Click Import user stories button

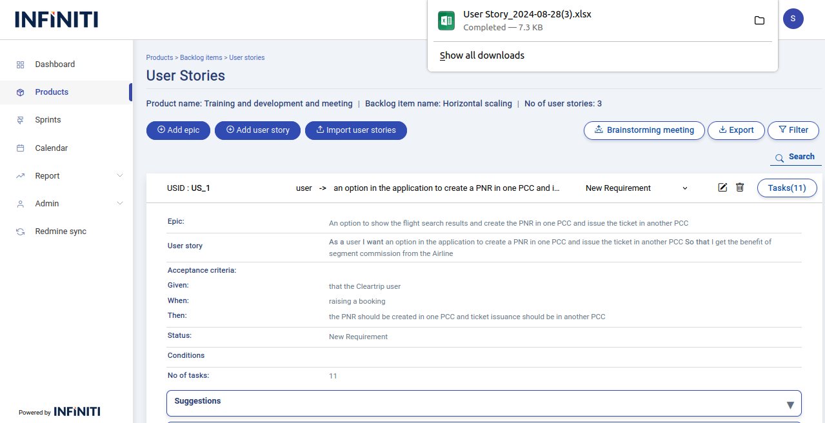coord(355,130)
